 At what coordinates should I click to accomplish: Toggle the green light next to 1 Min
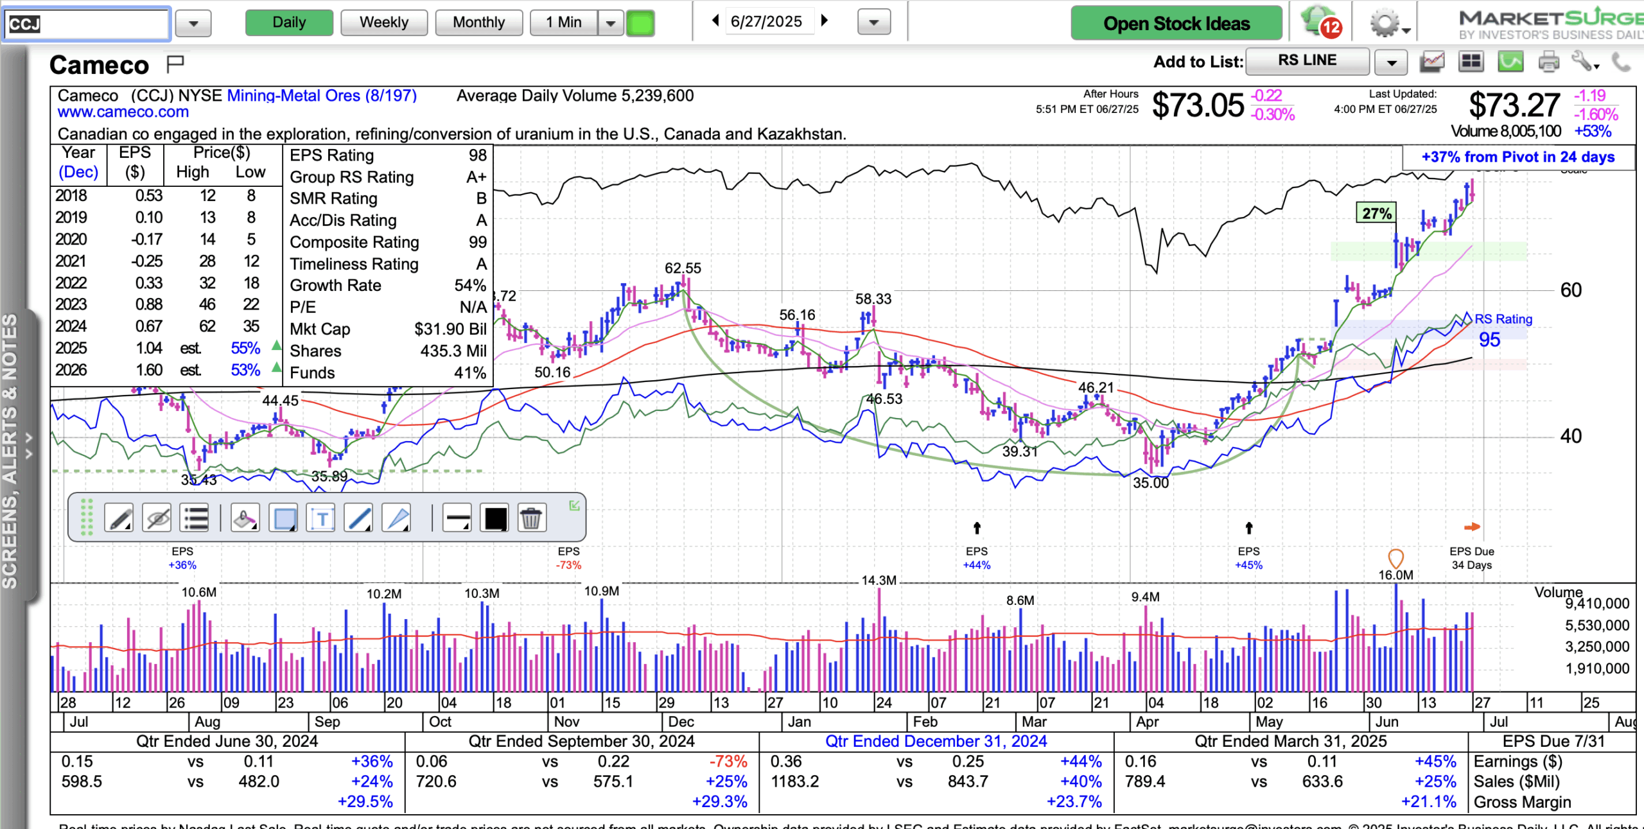[640, 23]
